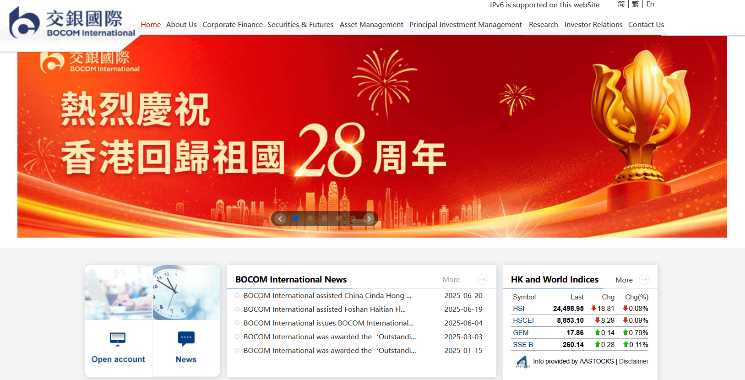Click arrow icon beside News More

click(x=482, y=279)
